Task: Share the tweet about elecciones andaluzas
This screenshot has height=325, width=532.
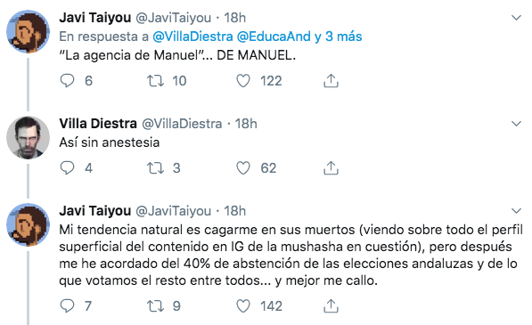Action: [331, 305]
